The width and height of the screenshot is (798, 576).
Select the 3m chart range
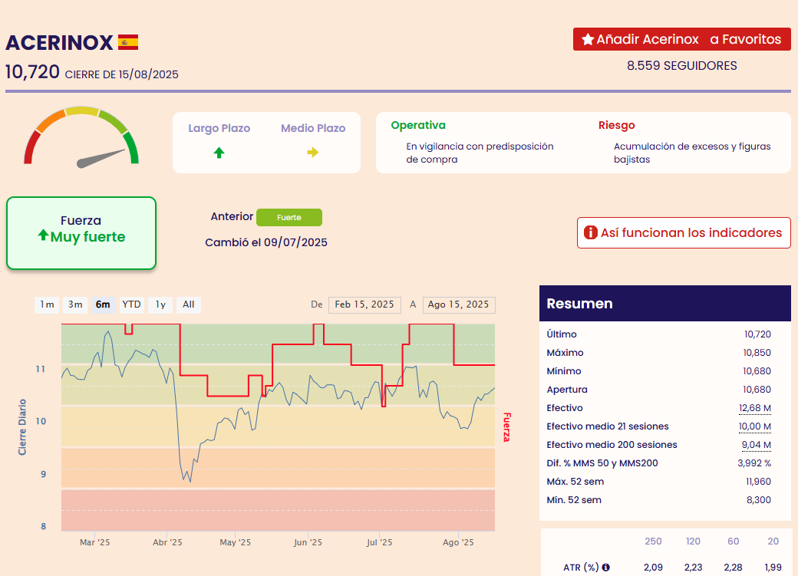tap(75, 304)
